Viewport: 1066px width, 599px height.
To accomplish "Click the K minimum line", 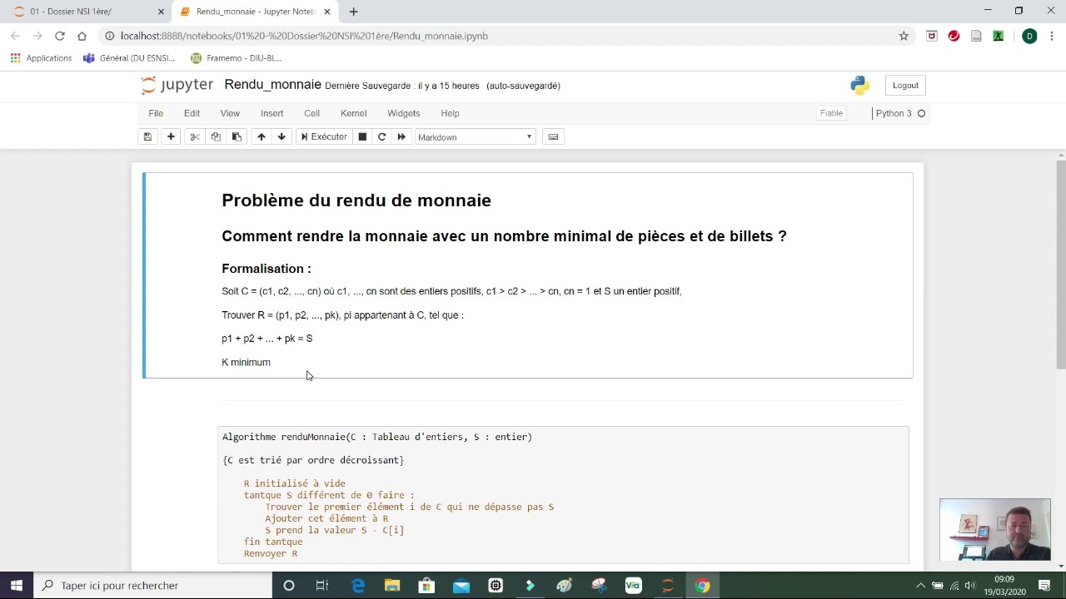I will pyautogui.click(x=246, y=362).
